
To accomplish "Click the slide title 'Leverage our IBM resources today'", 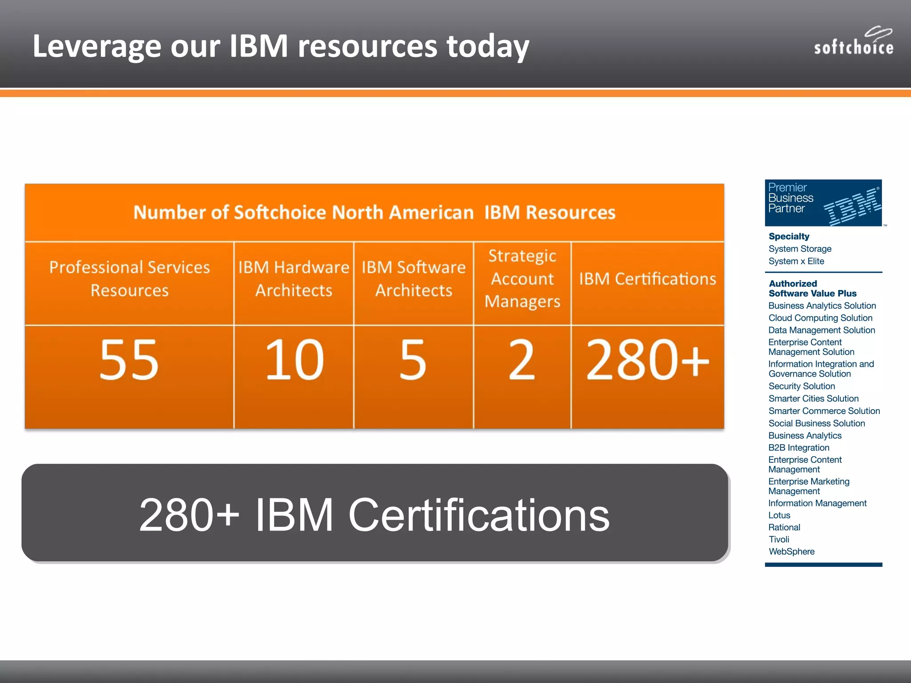I will click(281, 46).
